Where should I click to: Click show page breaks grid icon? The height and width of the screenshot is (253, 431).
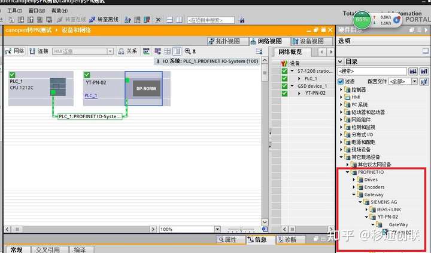168,51
